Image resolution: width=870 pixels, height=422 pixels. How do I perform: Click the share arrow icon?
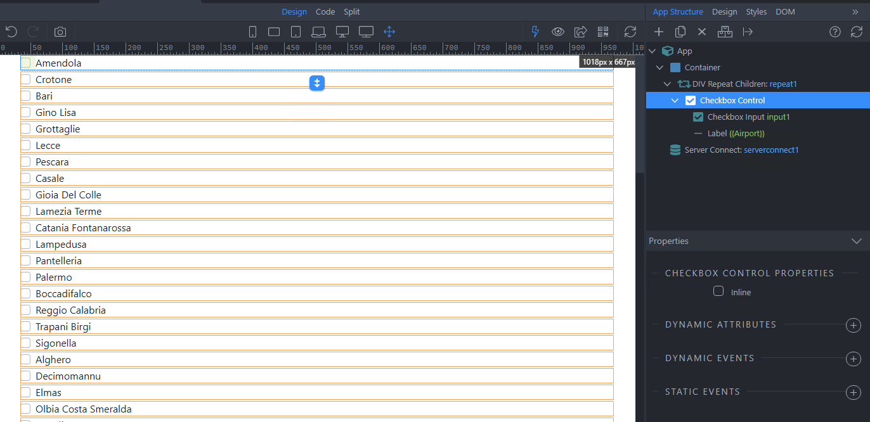(x=580, y=32)
